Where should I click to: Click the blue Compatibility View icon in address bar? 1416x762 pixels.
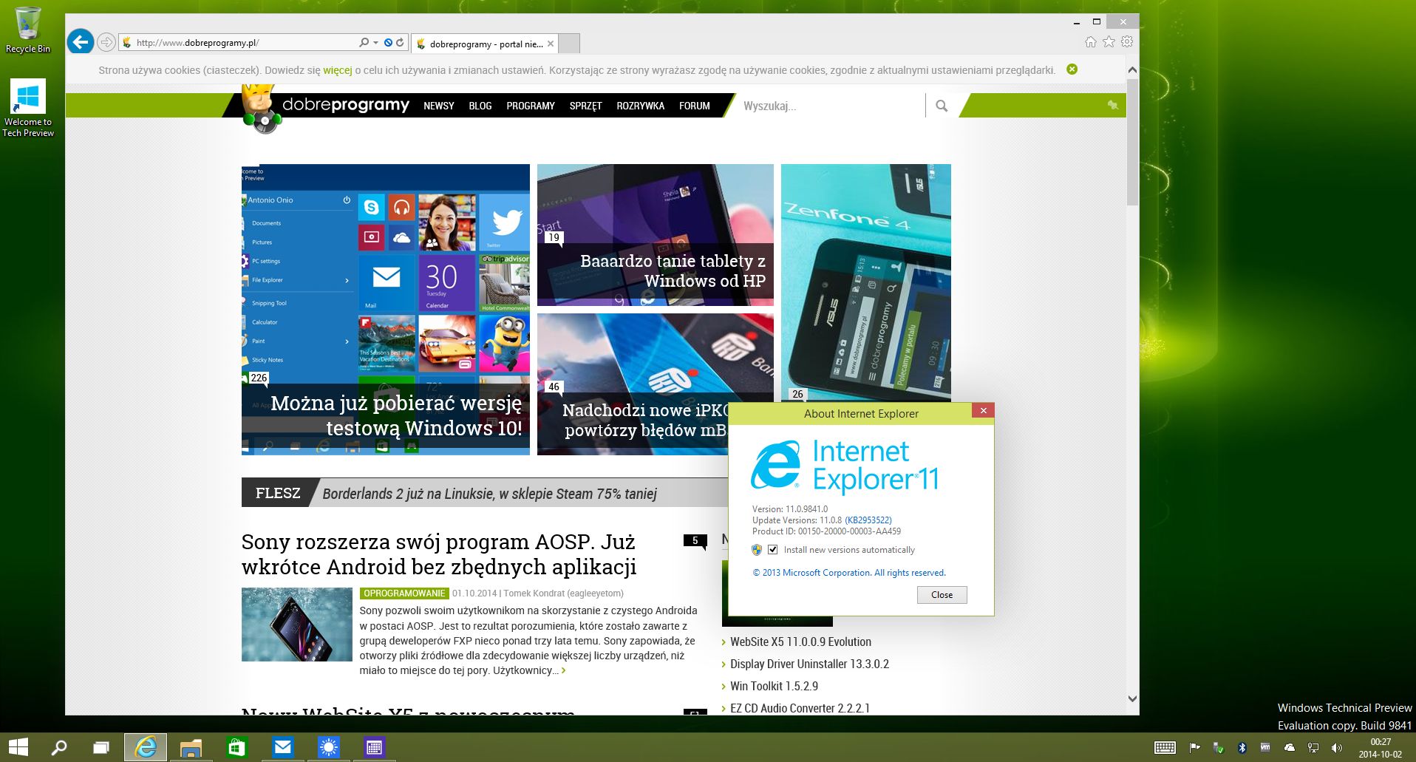(388, 43)
